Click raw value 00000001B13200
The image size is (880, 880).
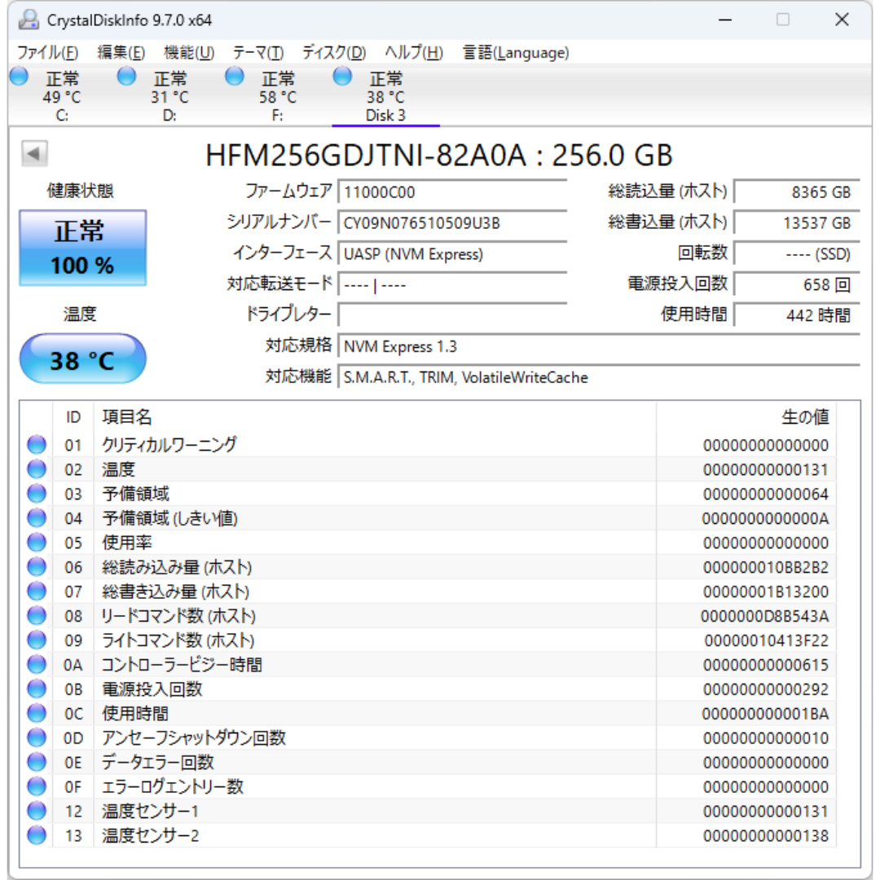tap(765, 592)
